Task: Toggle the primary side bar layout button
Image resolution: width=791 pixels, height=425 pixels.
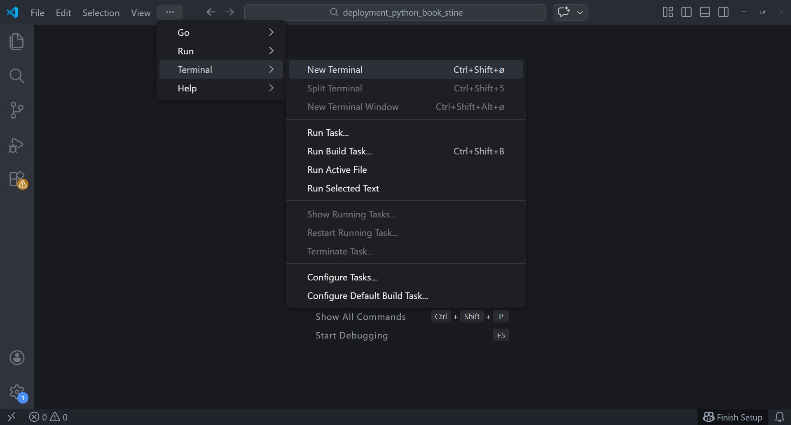Action: coord(686,12)
